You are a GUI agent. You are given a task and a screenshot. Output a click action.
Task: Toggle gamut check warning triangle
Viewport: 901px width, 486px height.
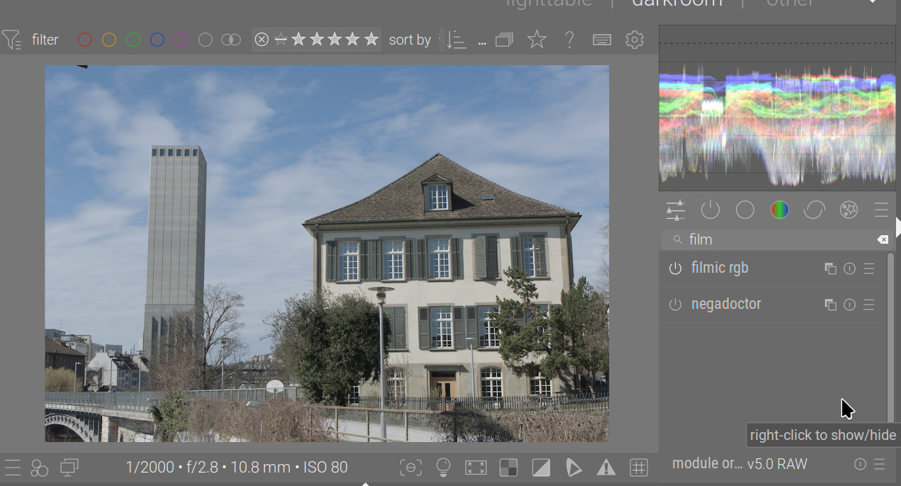pyautogui.click(x=606, y=468)
